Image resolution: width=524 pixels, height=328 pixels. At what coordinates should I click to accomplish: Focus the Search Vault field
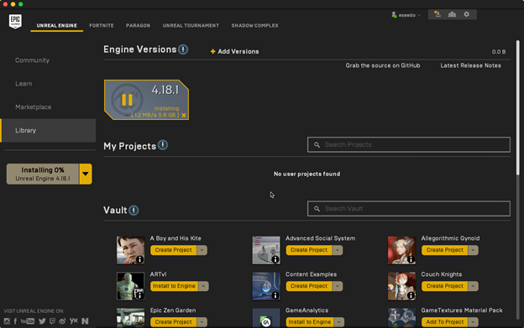409,209
